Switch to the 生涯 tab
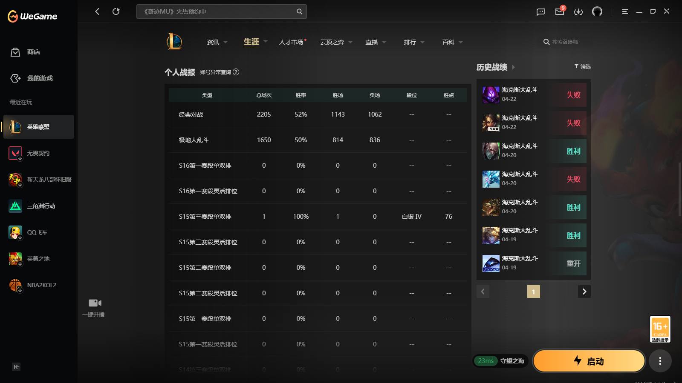 251,42
